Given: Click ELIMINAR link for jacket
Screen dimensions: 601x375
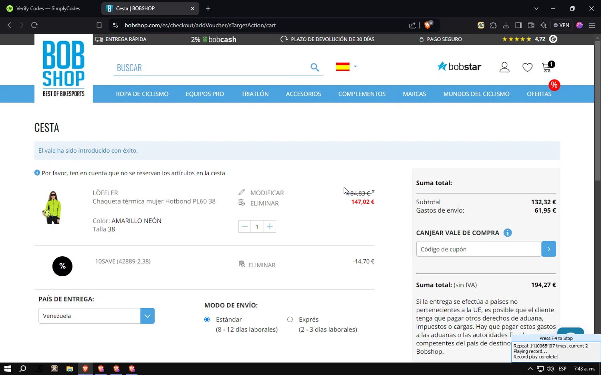Looking at the screenshot, I should pyautogui.click(x=264, y=203).
